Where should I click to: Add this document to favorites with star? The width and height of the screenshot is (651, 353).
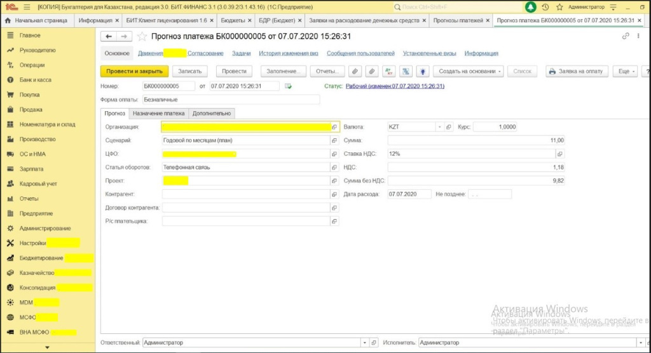[142, 37]
